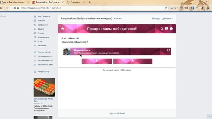This screenshot has height=119, width=212.
Task: Click the Моя Страница home icon
Action: [35, 17]
